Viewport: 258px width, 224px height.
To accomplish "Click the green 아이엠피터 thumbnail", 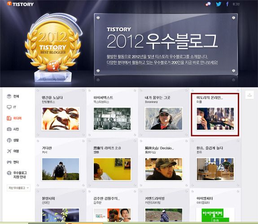I will [215, 215].
